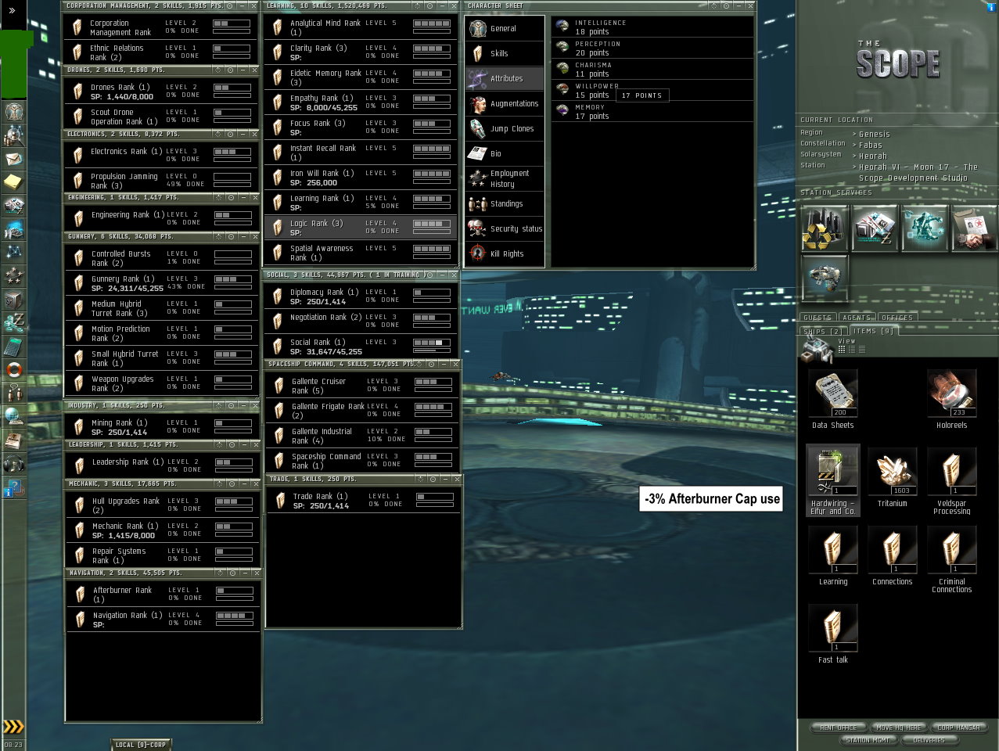999x751 pixels.
Task: Open the mail envelope icon
Action: point(13,159)
